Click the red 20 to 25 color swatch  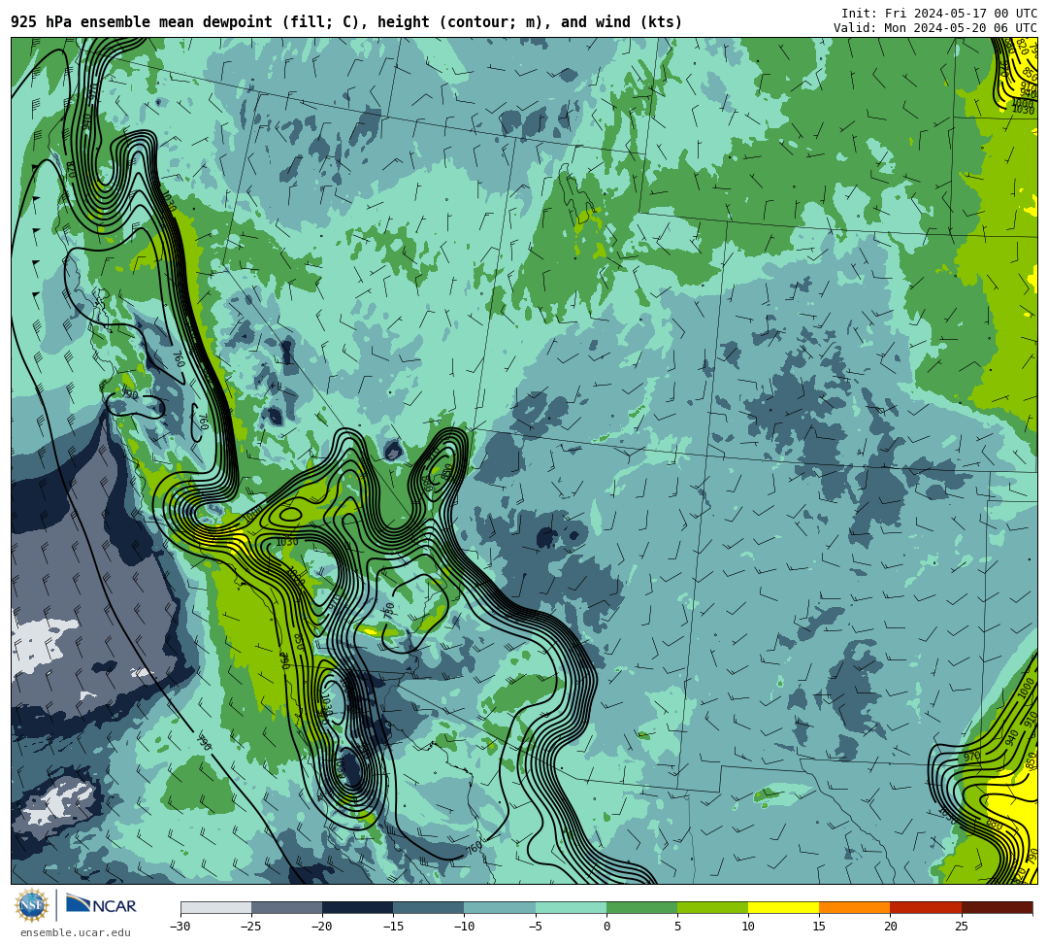click(x=926, y=907)
